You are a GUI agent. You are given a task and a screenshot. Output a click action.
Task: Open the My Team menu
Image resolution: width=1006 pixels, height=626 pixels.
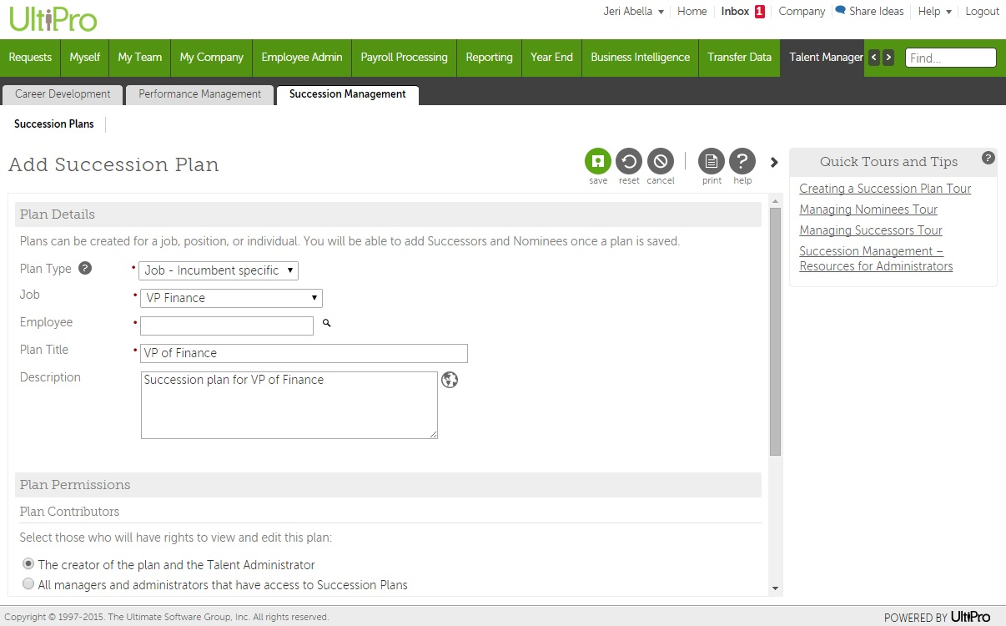point(139,58)
